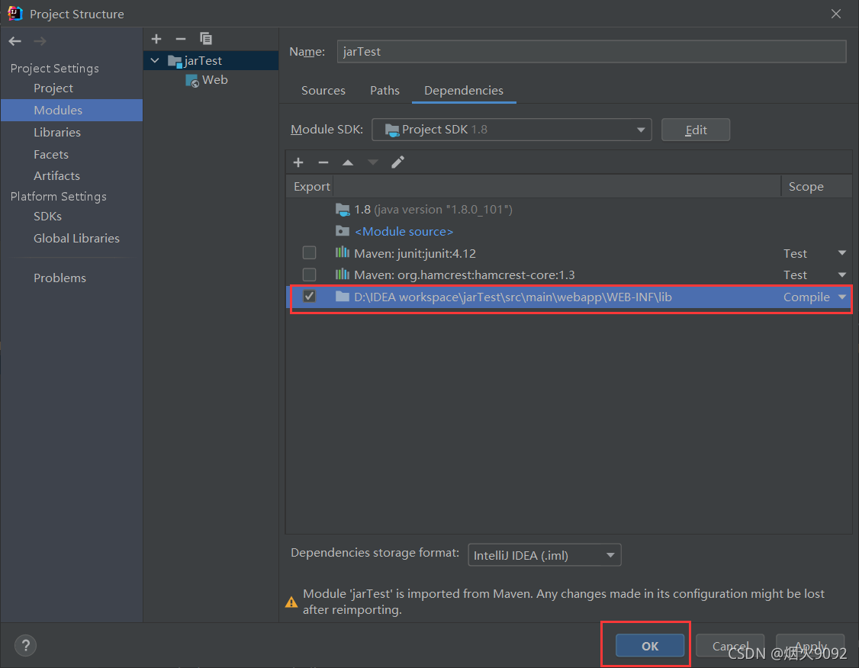Screen dimensions: 859x668
Task: Go back using the left arrow icon
Action: 14,41
